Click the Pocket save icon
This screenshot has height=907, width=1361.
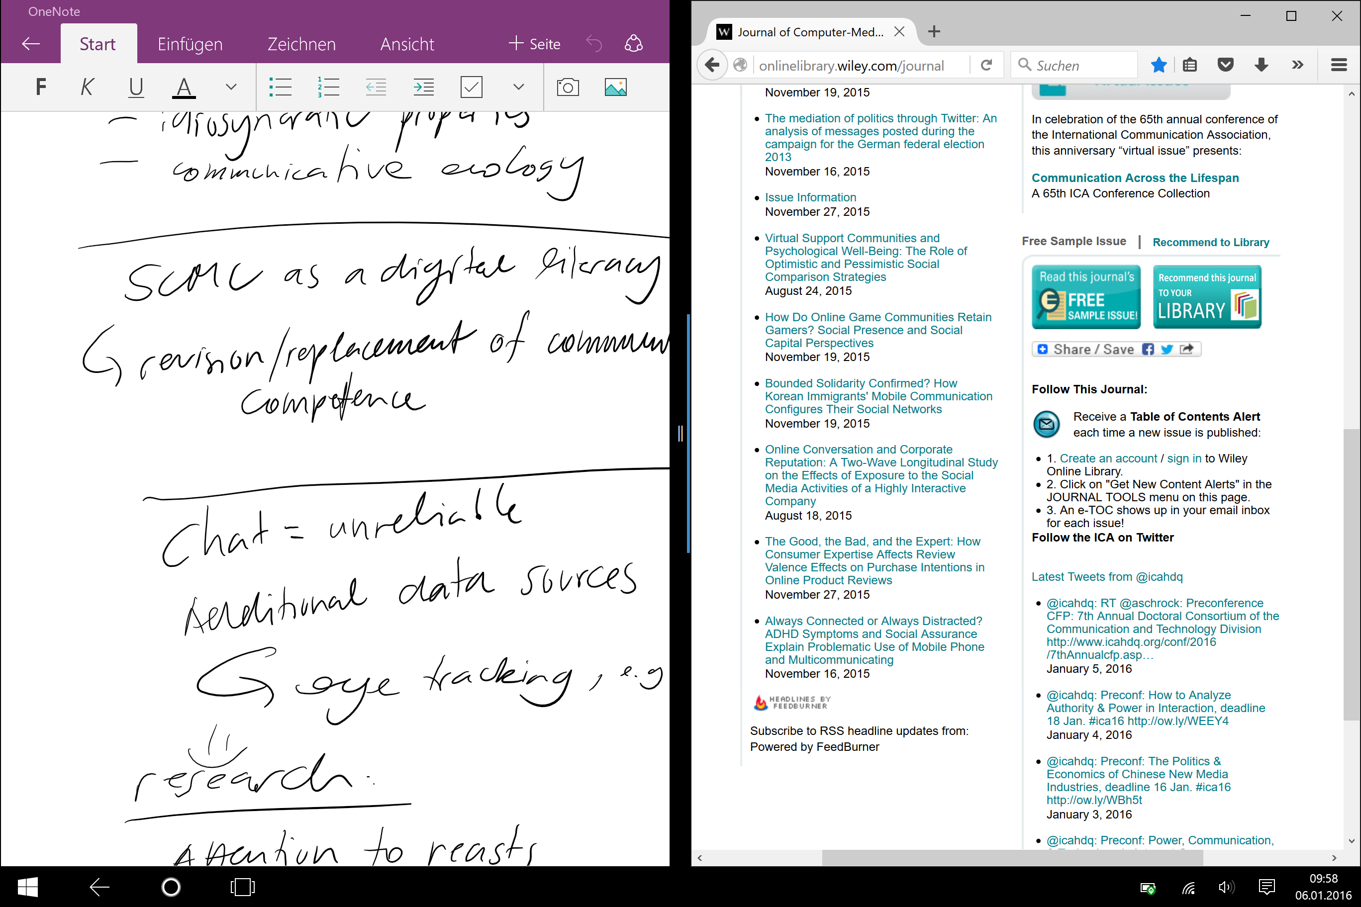click(x=1225, y=65)
